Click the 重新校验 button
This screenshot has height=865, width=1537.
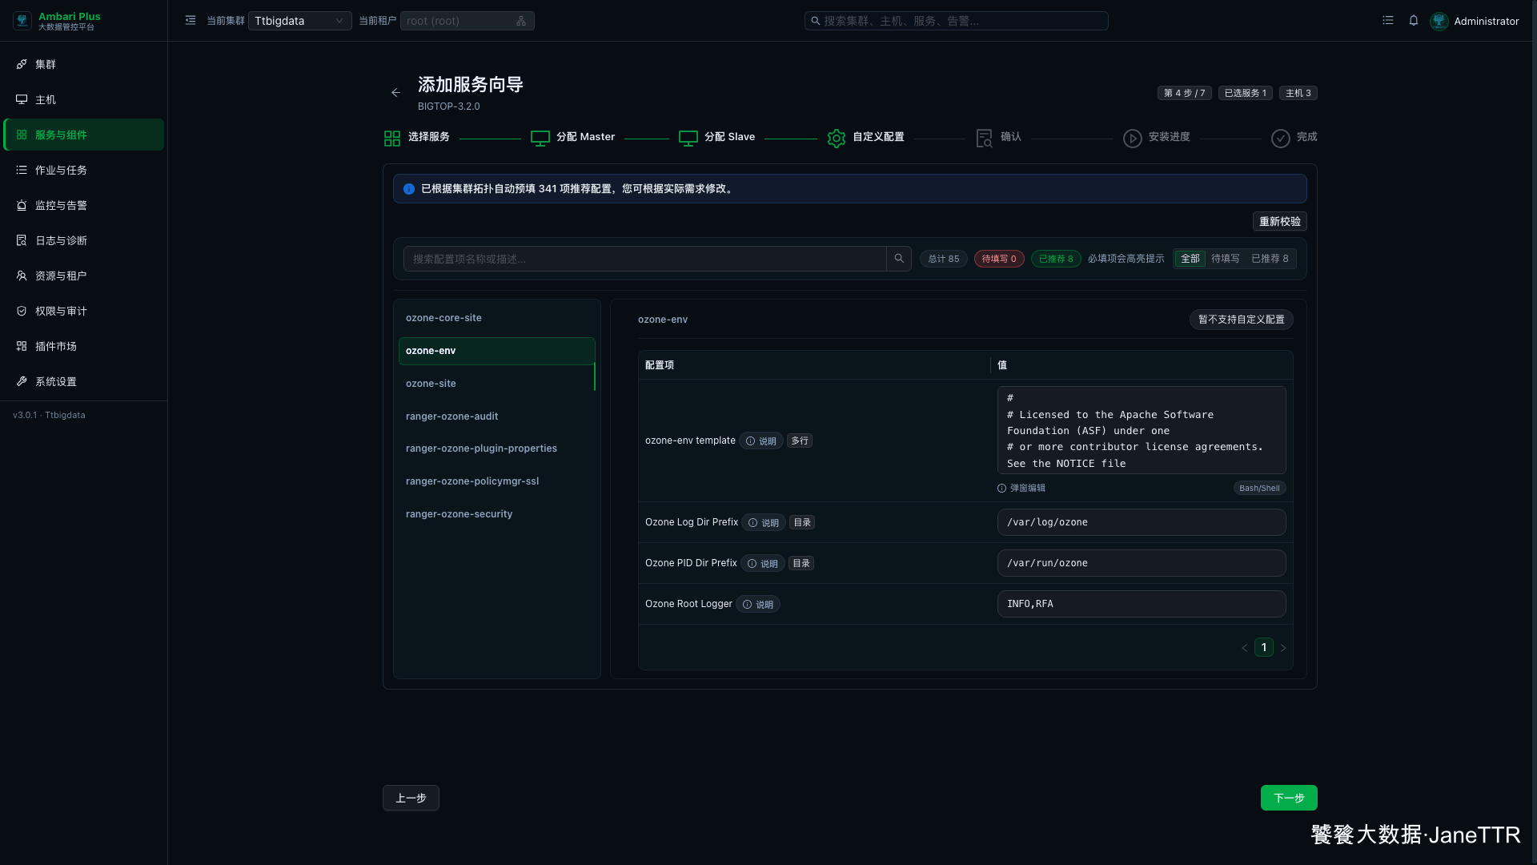pos(1279,222)
